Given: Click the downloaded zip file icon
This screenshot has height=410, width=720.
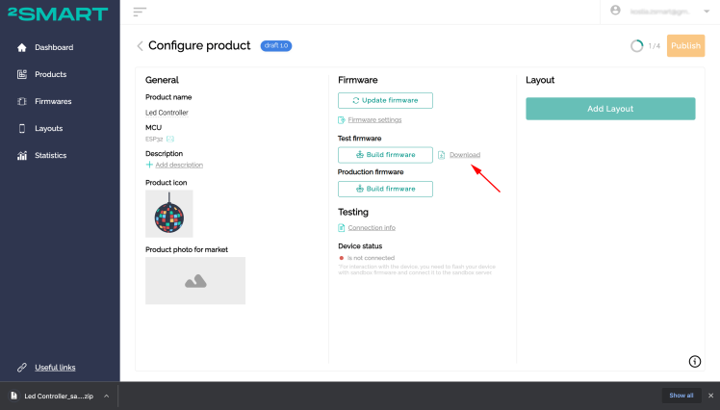Looking at the screenshot, I should pos(13,396).
